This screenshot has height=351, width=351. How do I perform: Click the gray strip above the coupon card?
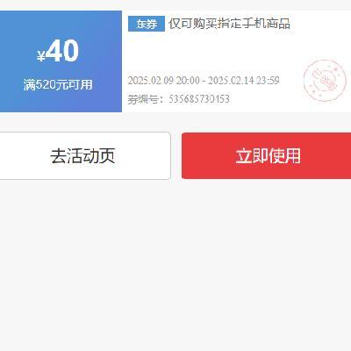(x=175, y=5)
